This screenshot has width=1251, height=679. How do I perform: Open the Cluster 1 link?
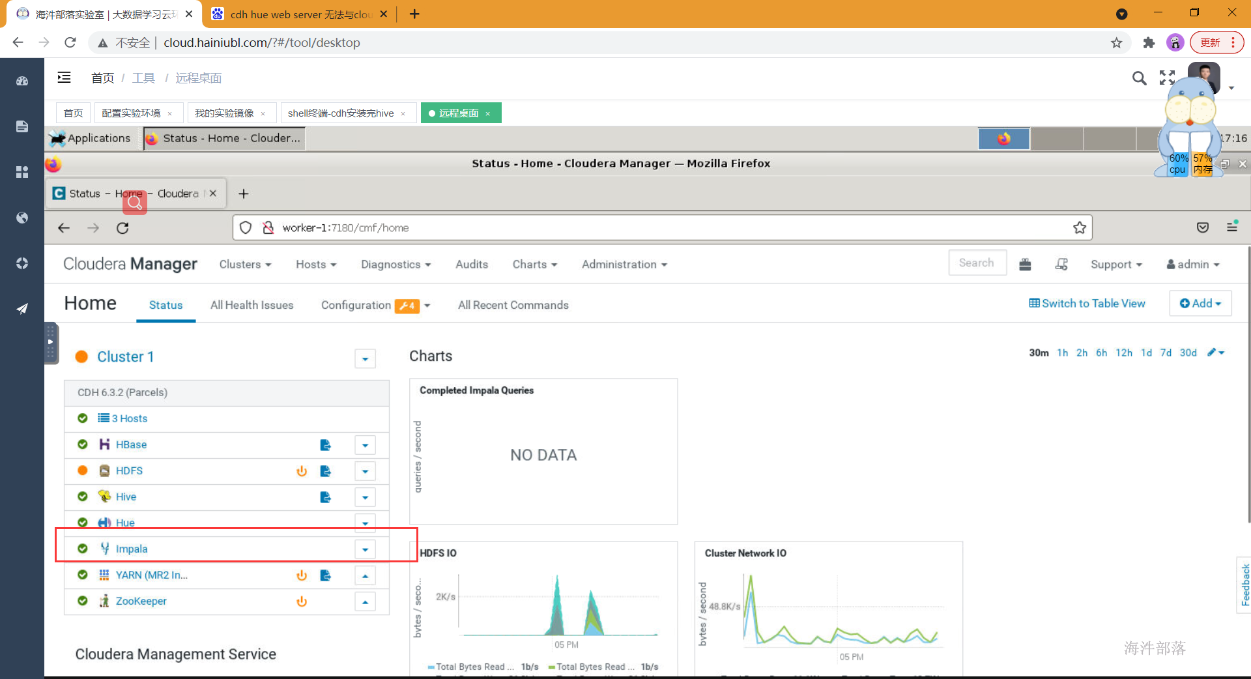click(x=125, y=356)
